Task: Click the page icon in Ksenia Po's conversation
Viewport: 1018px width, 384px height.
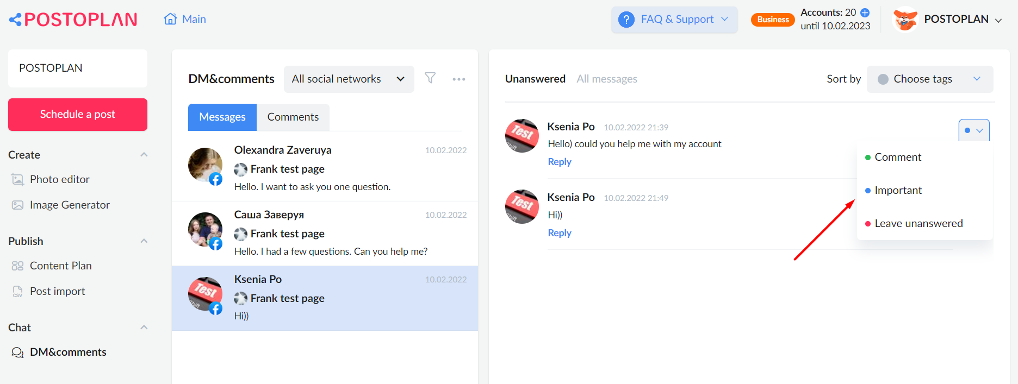Action: 240,299
